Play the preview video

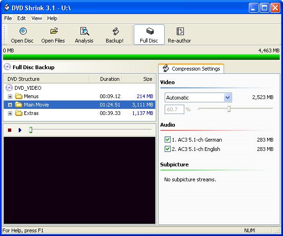[x=20, y=130]
